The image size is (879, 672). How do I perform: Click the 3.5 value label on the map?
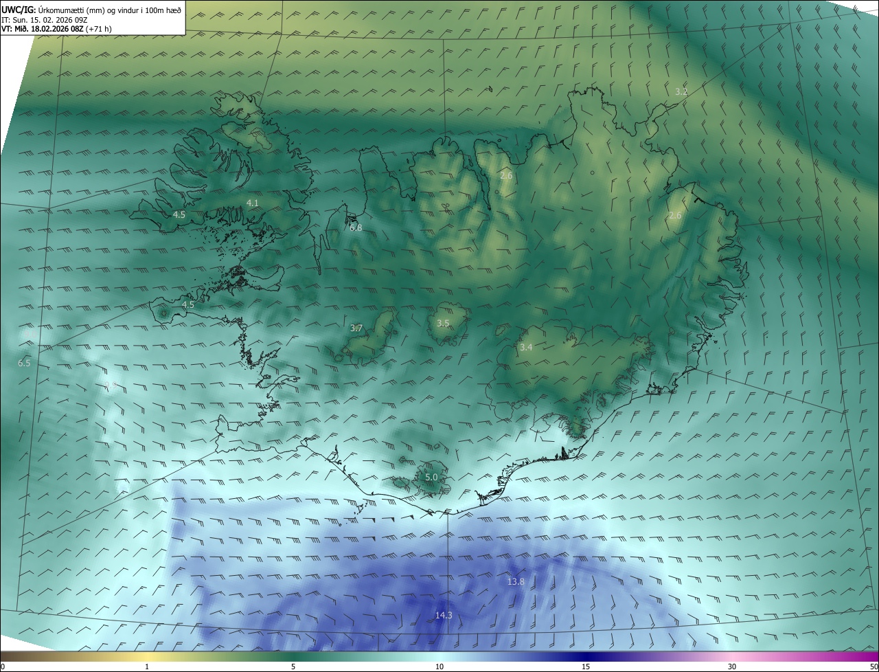443,323
